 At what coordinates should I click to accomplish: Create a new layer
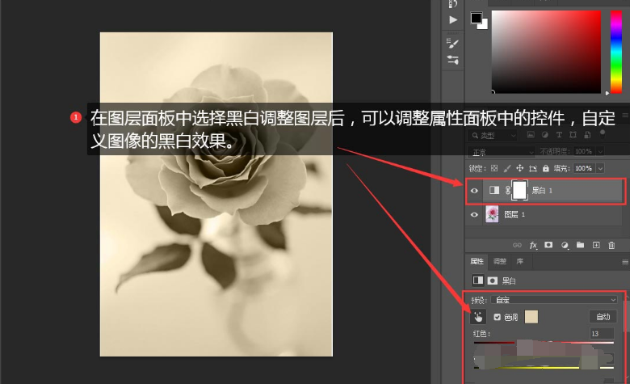click(x=596, y=244)
